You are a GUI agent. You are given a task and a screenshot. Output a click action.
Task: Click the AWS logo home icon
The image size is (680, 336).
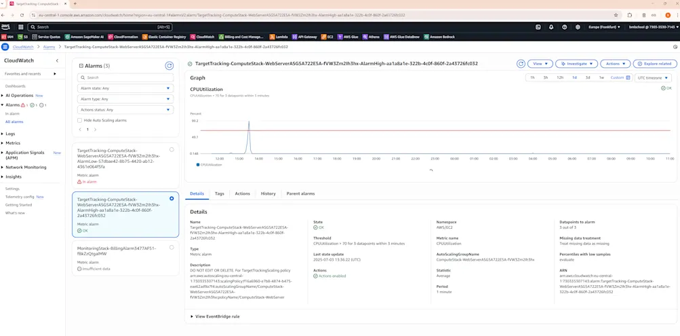pos(5,27)
